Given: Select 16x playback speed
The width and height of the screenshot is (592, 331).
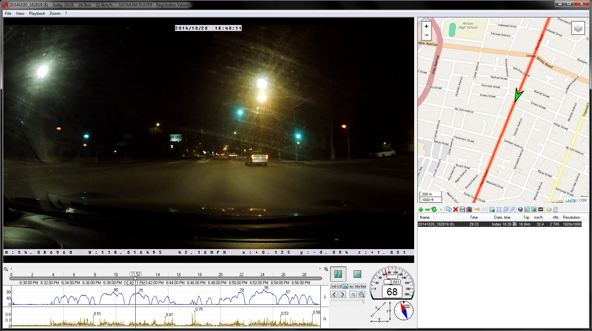Looking at the screenshot, I should 357,287.
